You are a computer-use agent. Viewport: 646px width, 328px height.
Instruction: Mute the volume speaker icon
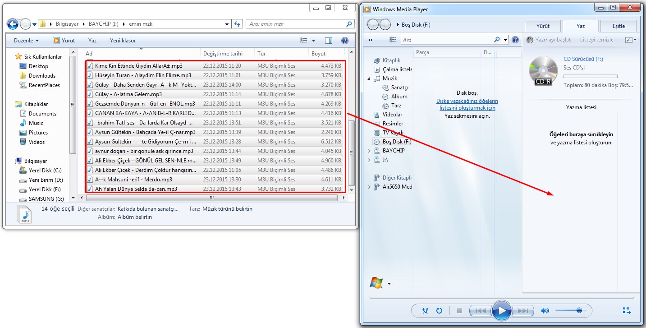[545, 310]
